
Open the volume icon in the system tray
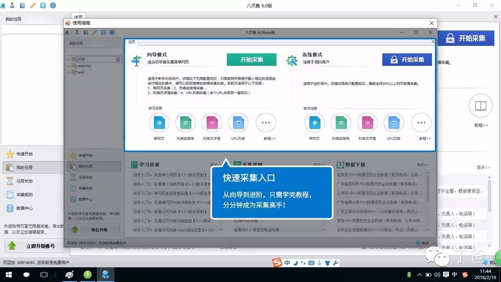(437, 275)
